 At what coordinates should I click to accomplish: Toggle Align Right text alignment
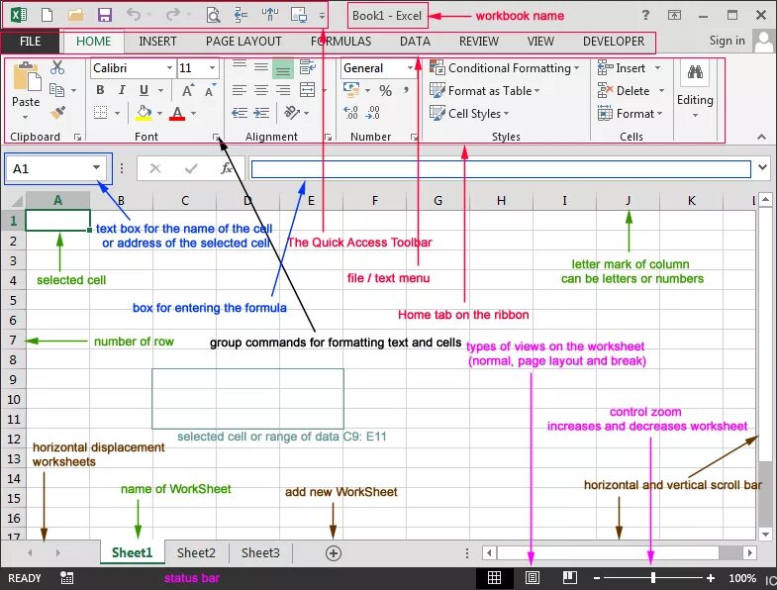(283, 90)
